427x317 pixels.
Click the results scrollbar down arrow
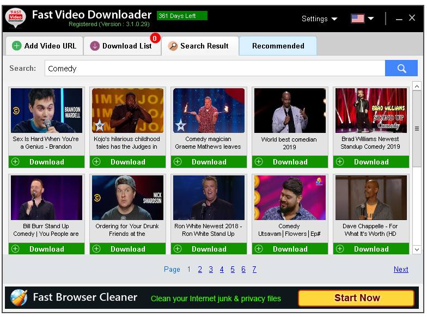click(x=417, y=249)
